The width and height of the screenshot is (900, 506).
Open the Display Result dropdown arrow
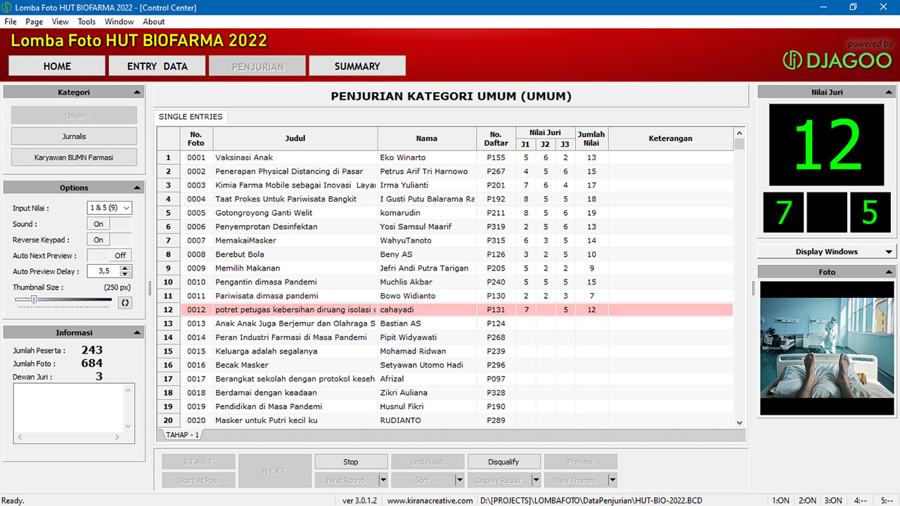click(536, 481)
